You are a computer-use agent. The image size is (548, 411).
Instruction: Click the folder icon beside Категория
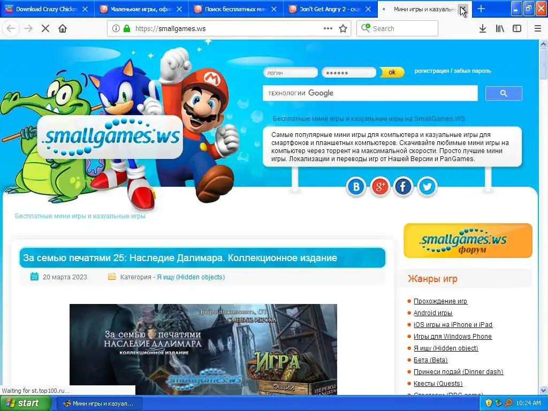pyautogui.click(x=112, y=277)
